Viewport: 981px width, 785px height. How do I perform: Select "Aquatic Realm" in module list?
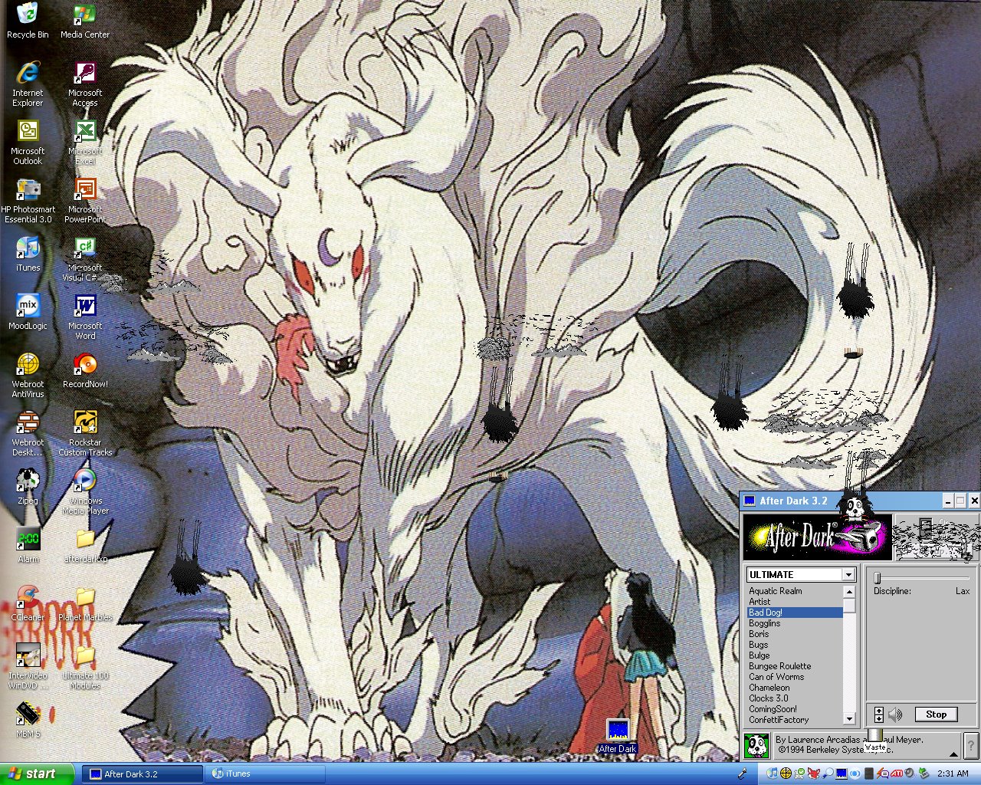coord(776,591)
